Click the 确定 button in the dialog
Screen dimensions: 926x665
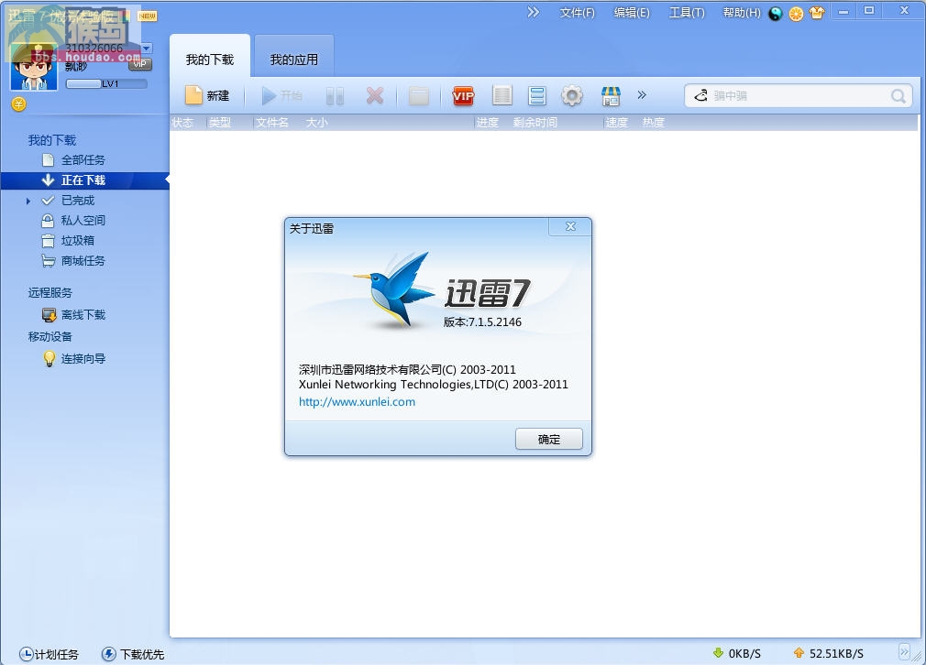[x=549, y=440]
